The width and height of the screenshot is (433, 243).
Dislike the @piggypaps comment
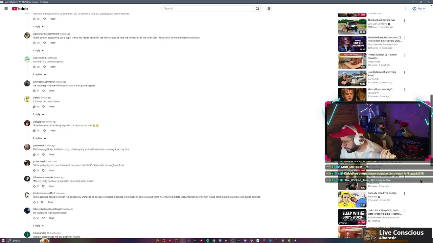coord(44,131)
